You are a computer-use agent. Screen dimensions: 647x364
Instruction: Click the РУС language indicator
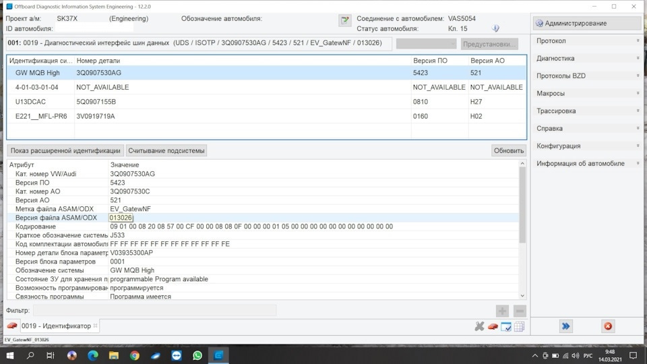[588, 355]
